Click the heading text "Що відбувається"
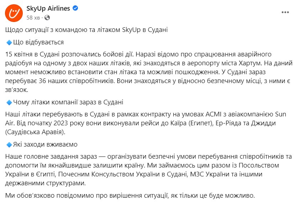The height and width of the screenshot is (203, 299). tap(38, 42)
